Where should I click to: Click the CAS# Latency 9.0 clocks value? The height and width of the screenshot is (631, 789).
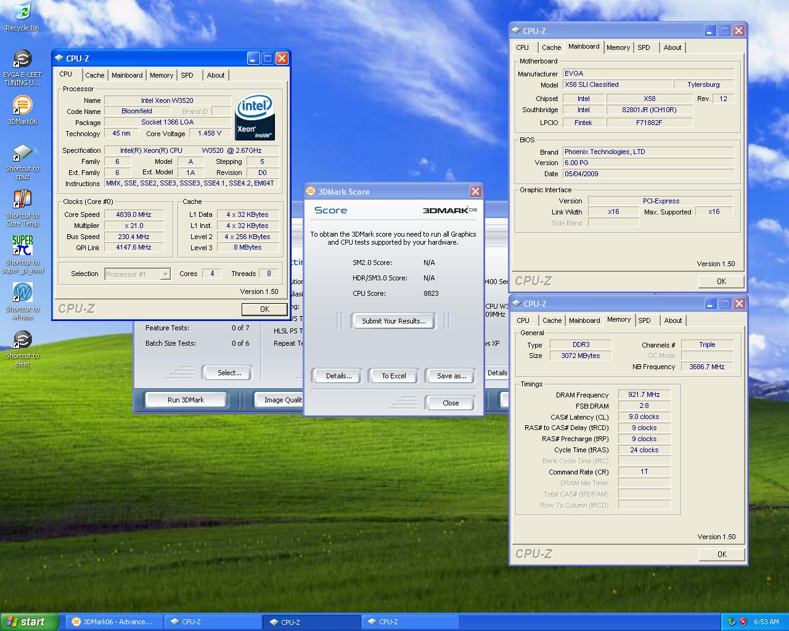pyautogui.click(x=644, y=417)
